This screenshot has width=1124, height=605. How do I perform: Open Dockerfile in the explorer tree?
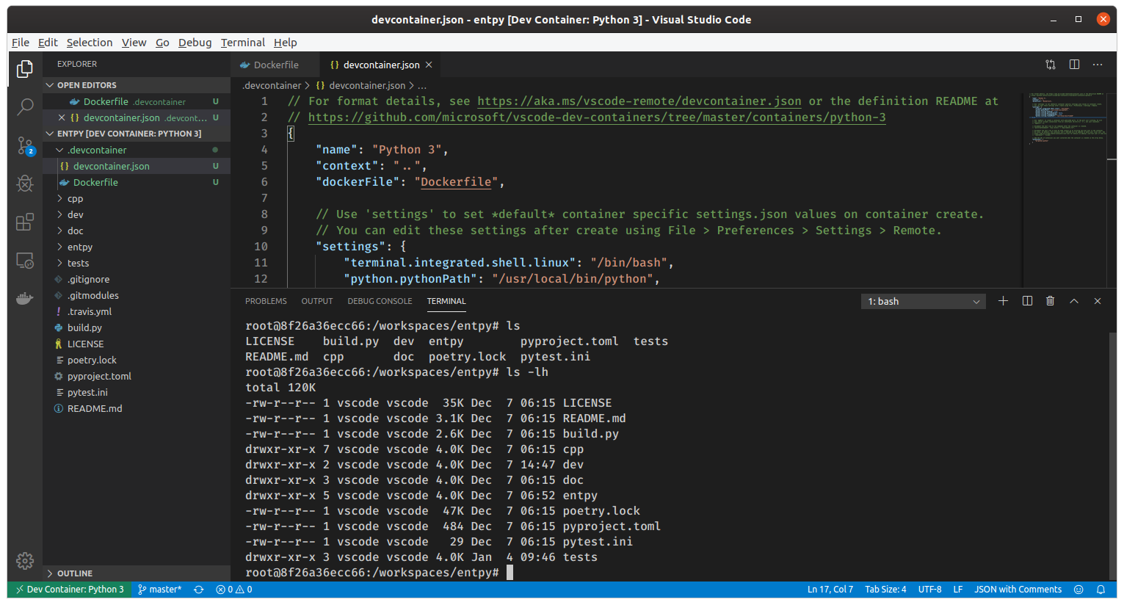(137, 182)
